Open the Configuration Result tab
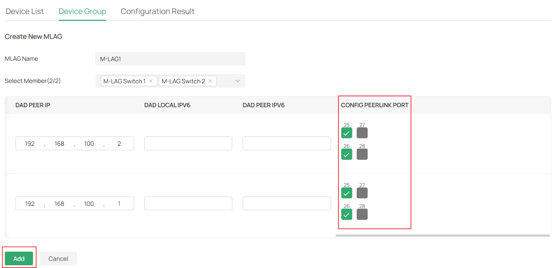 click(158, 11)
